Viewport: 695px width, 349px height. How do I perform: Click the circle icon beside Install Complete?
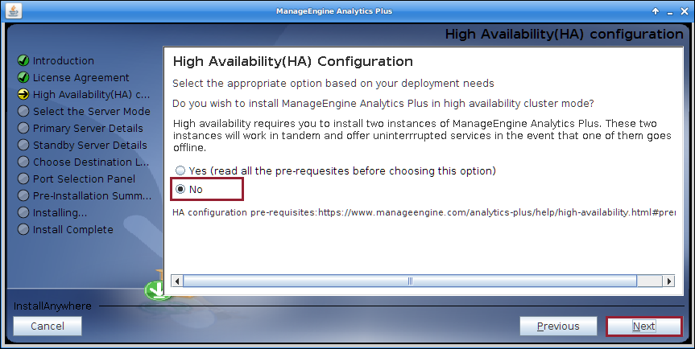click(x=23, y=229)
